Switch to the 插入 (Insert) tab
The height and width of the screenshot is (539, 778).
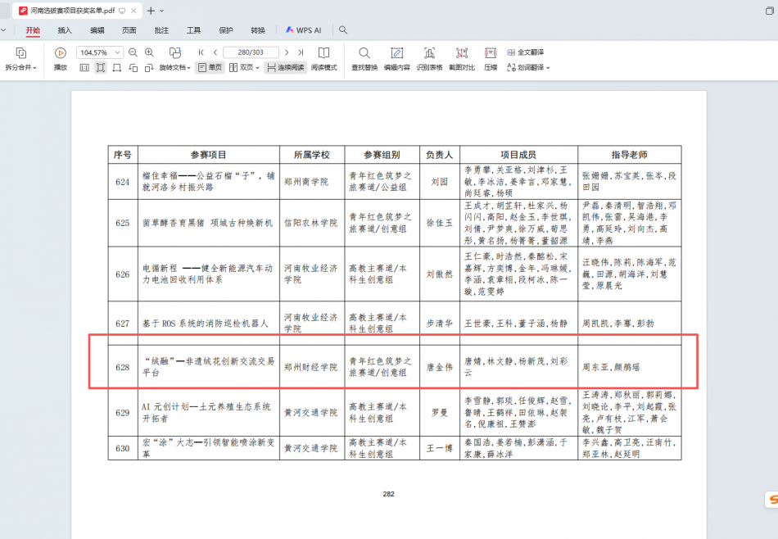[x=65, y=30]
